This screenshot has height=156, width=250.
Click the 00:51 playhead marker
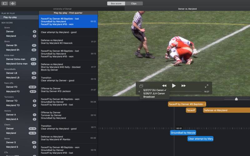tap(179, 128)
